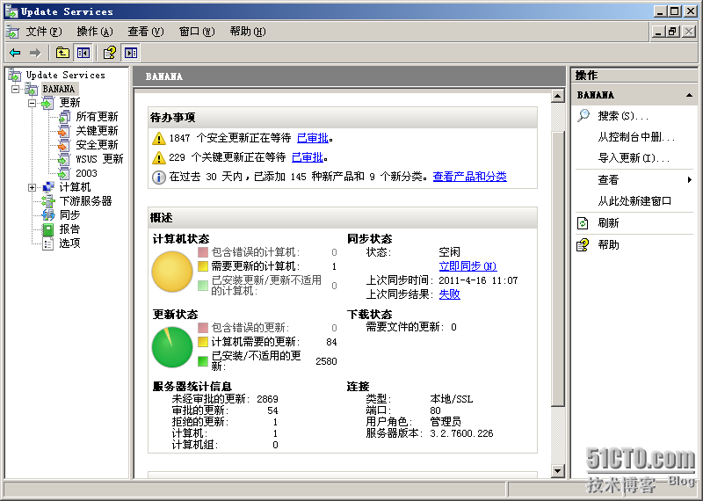Screen dimensions: 703x501
Task: Open the 查看 submenu arrow in 操作 pane
Action: coord(690,180)
